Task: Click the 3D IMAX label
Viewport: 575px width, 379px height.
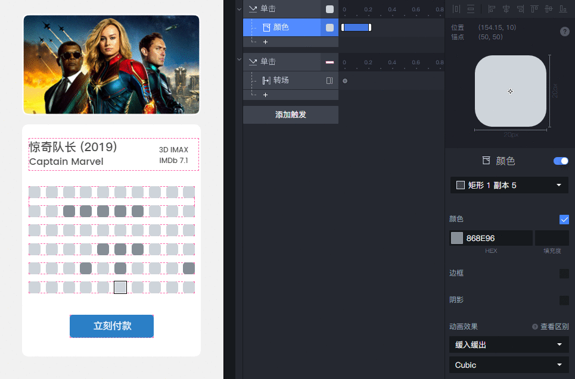Action: (x=173, y=150)
